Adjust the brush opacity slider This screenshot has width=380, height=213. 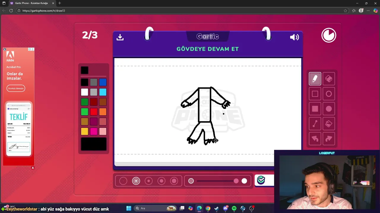218,181
